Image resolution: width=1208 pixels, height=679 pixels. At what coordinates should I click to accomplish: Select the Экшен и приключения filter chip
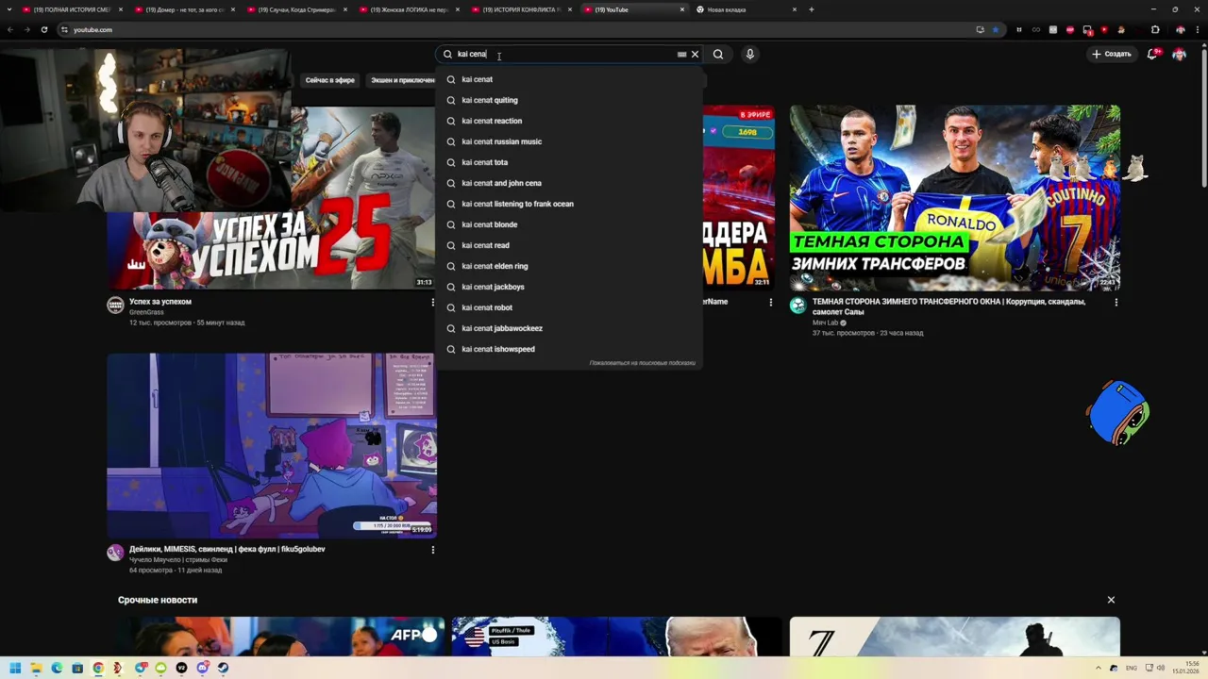(403, 80)
